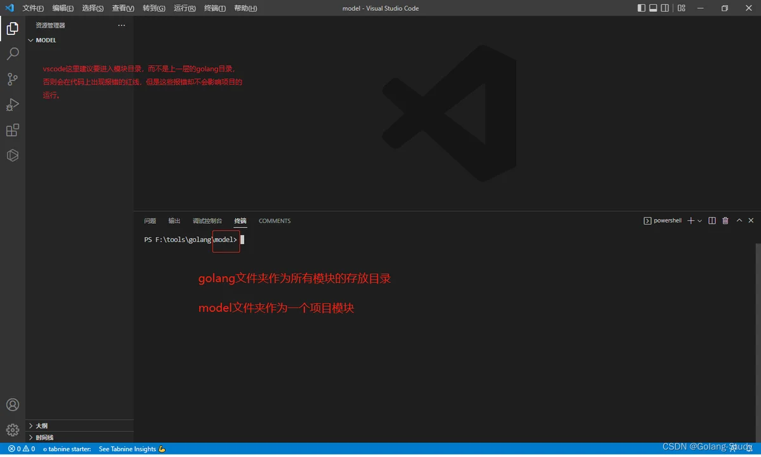The image size is (761, 457).
Task: Click the 资源管理器 panel title
Action: 51,25
